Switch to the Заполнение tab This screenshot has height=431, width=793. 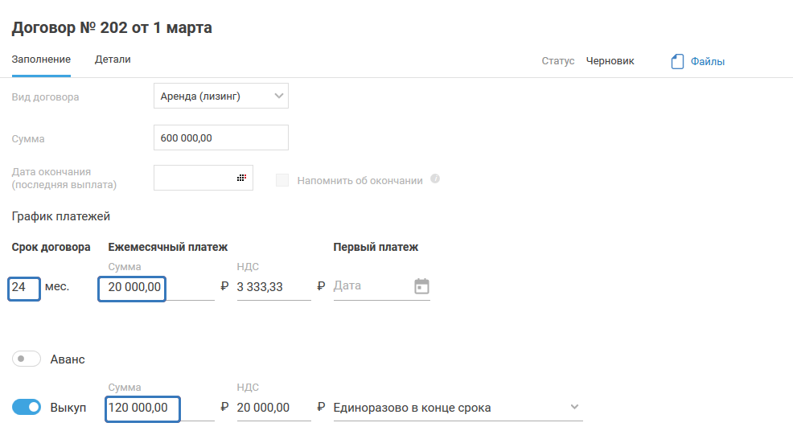tap(41, 60)
